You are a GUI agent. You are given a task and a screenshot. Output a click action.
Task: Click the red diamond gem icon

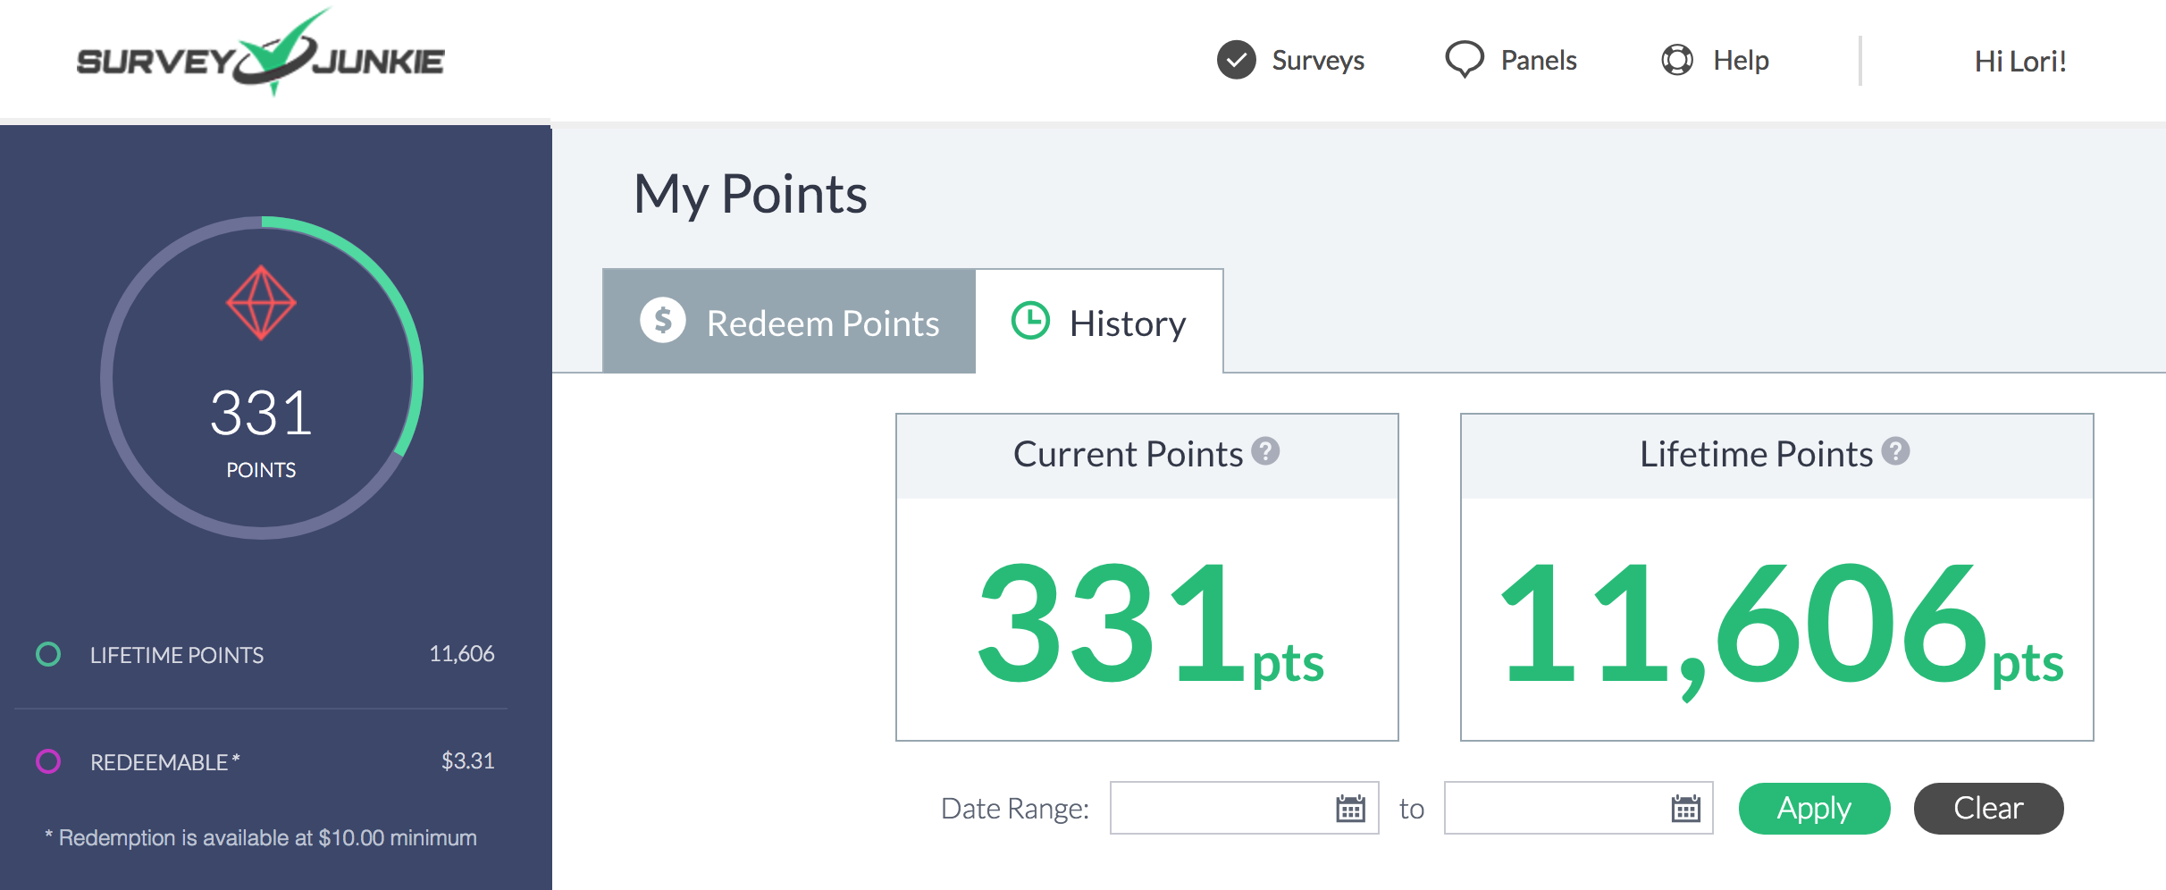(261, 303)
